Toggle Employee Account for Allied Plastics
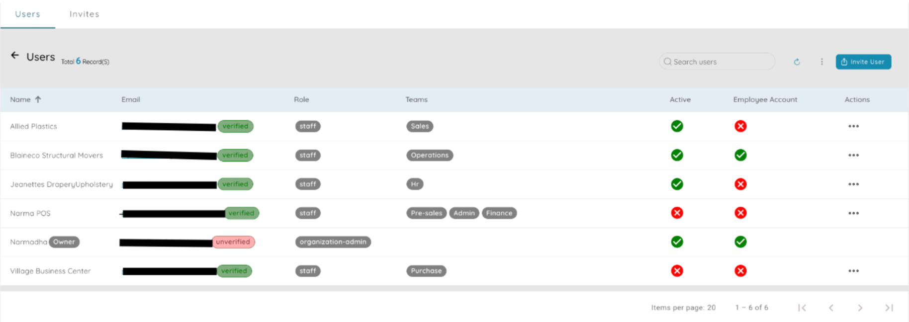Image resolution: width=909 pixels, height=322 pixels. click(740, 126)
